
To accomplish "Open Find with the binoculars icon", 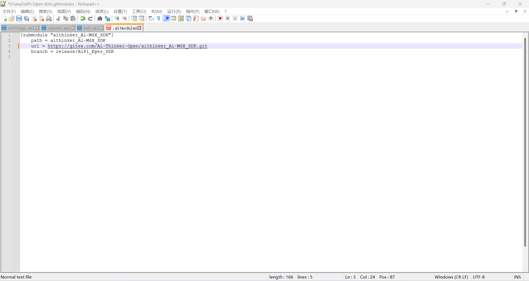I will (x=100, y=18).
